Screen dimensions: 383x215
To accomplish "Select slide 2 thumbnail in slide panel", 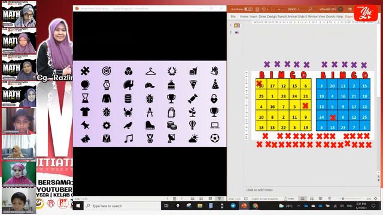I will pos(237,32).
